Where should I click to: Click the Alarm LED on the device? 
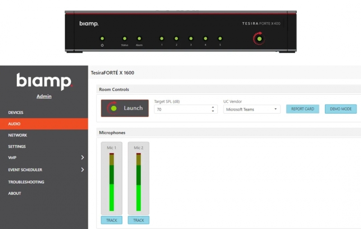click(139, 38)
